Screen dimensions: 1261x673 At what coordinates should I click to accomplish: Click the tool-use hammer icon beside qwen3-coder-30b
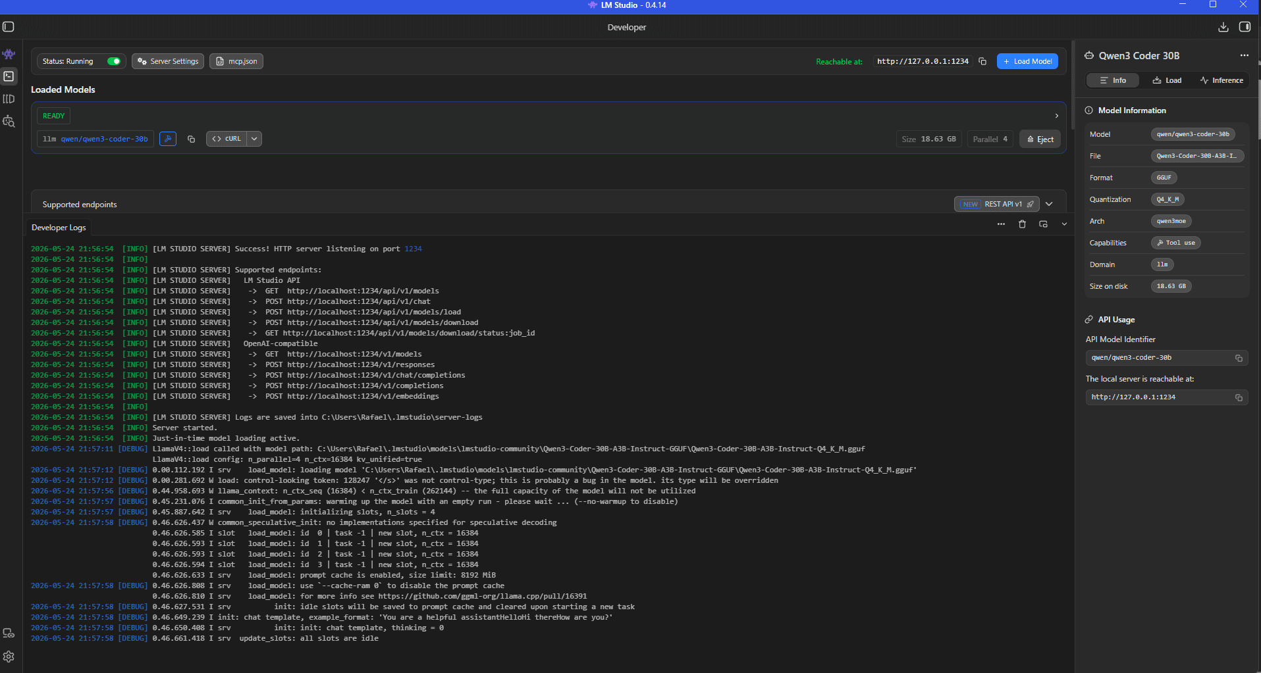coord(168,139)
